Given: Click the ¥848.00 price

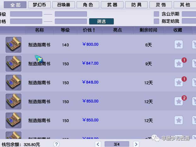Looking at the screenshot, I should pyautogui.click(x=90, y=82).
